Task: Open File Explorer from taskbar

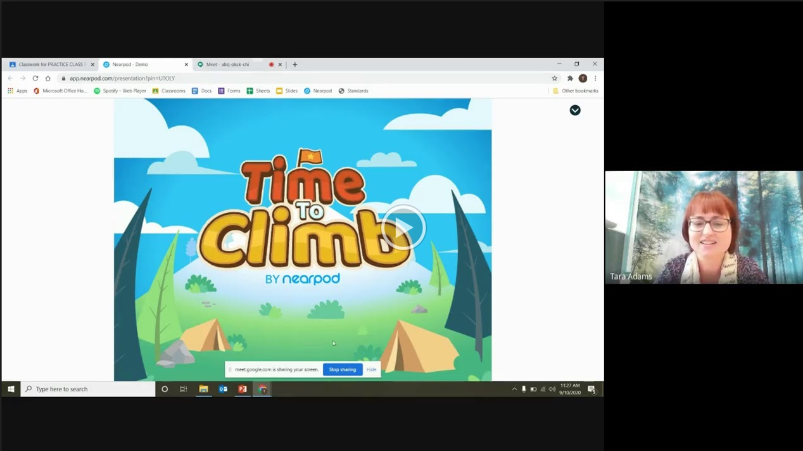Action: (x=203, y=389)
